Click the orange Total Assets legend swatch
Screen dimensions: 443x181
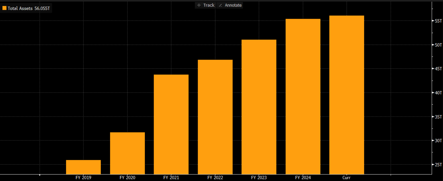point(4,8)
